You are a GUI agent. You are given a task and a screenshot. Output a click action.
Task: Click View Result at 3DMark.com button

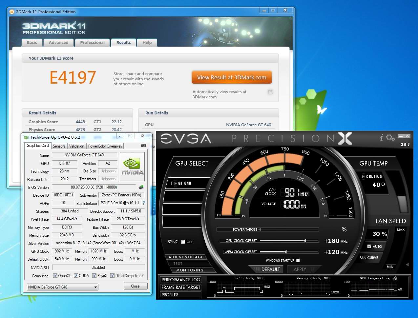[232, 78]
